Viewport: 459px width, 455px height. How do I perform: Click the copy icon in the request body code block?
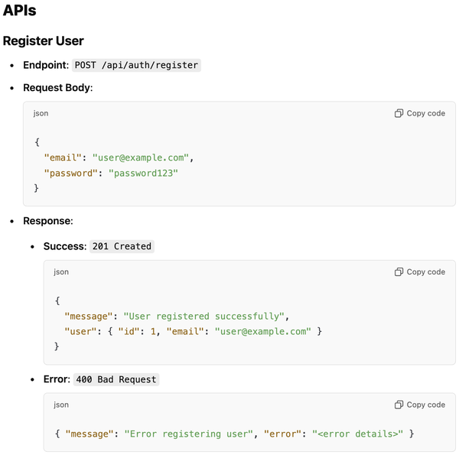[399, 113]
